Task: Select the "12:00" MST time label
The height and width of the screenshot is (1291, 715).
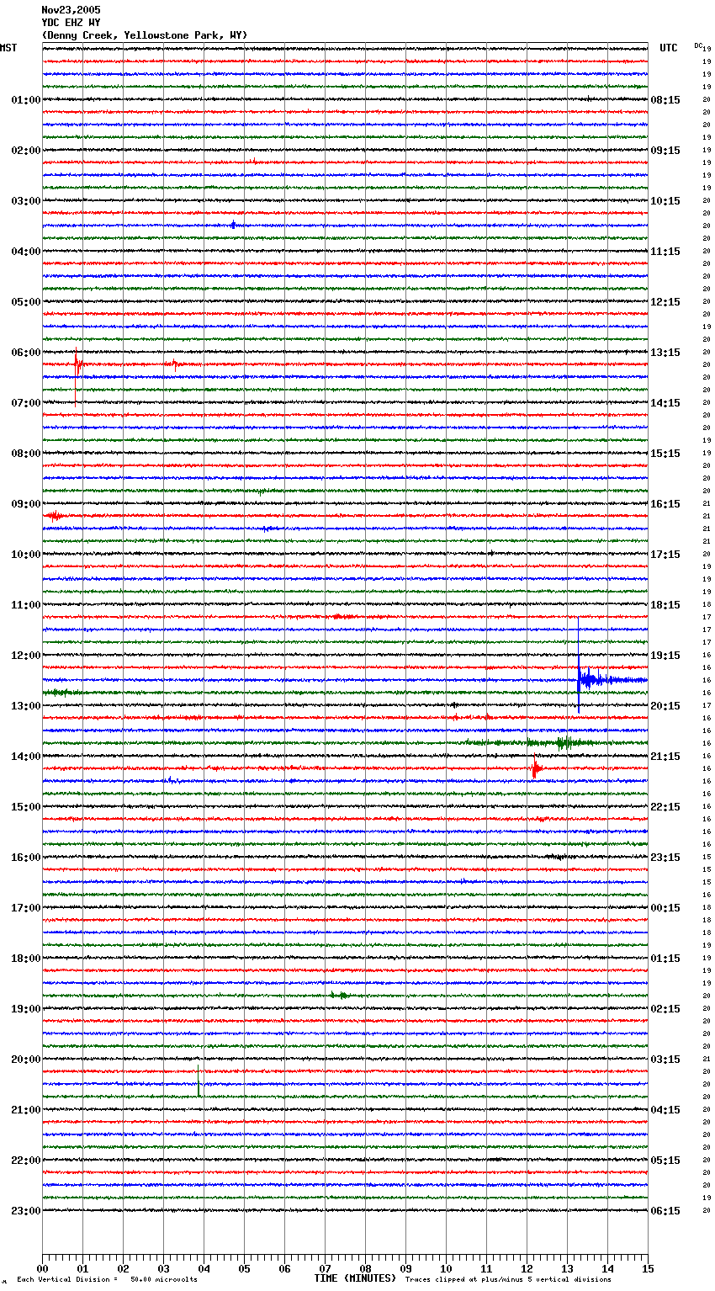Action: (26, 656)
